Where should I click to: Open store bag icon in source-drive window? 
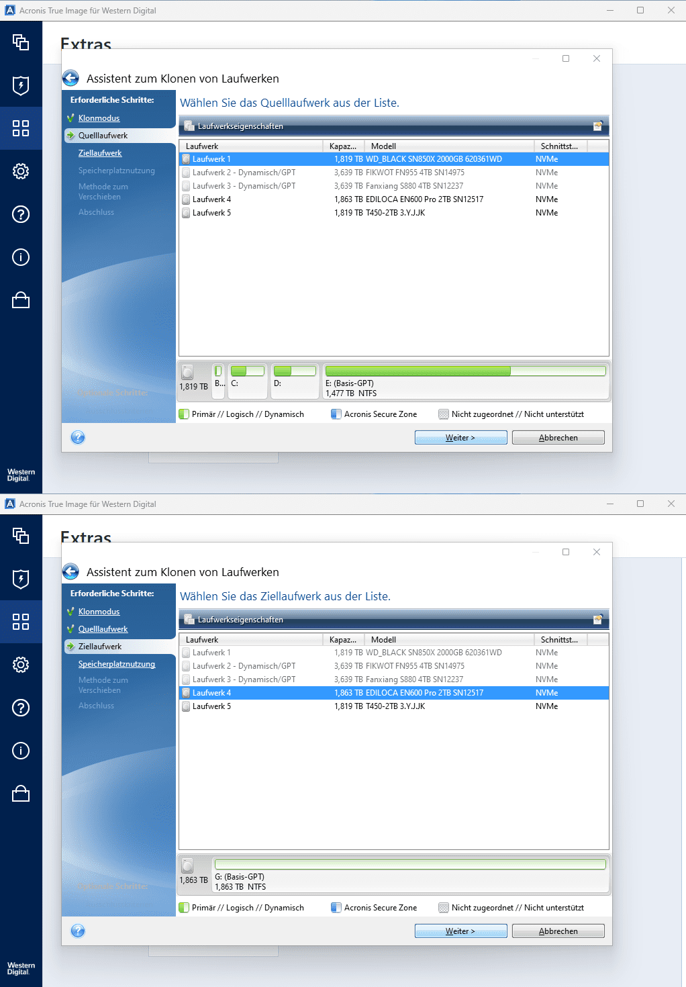tap(21, 300)
